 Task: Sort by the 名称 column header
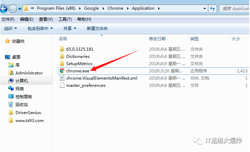click(63, 39)
